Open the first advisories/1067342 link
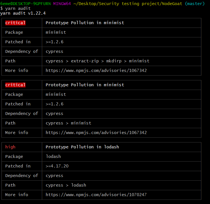The height and width of the screenshot is (204, 210). 96,71
